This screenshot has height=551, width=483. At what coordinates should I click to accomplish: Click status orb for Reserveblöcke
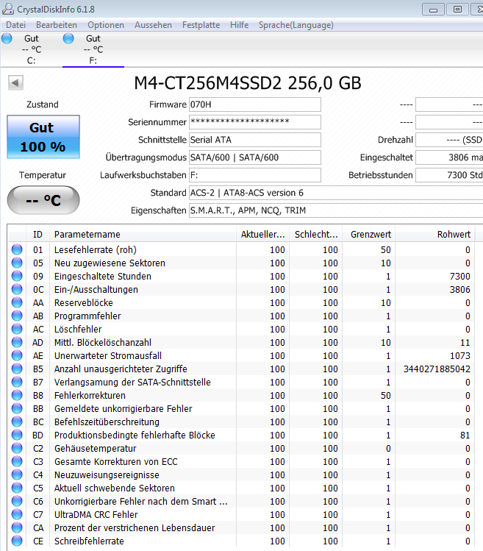17,302
